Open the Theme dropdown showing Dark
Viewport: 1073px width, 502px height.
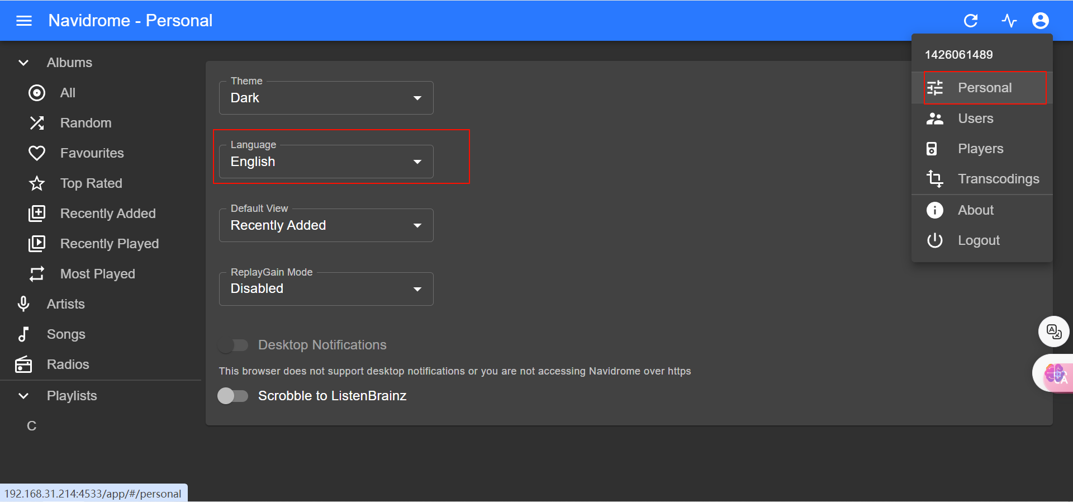click(326, 98)
